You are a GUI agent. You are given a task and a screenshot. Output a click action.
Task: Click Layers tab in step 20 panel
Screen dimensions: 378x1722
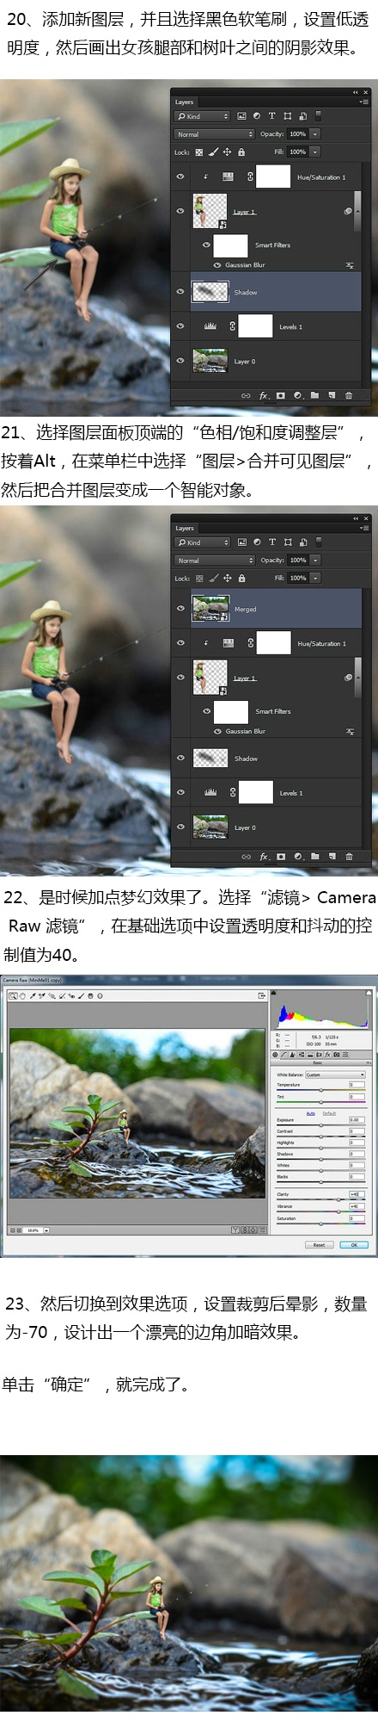pyautogui.click(x=185, y=102)
